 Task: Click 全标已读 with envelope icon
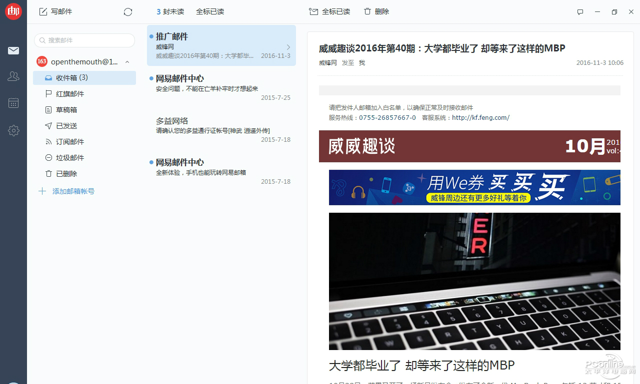pyautogui.click(x=329, y=11)
